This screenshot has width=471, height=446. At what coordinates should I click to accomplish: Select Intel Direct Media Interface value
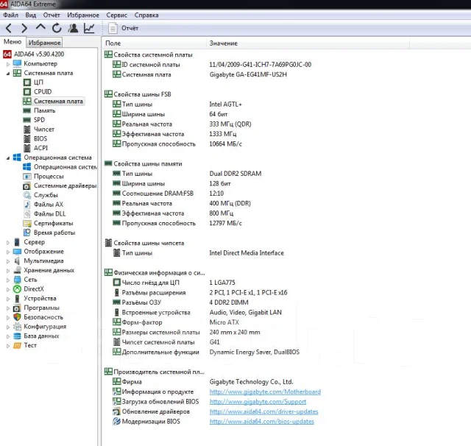(247, 253)
